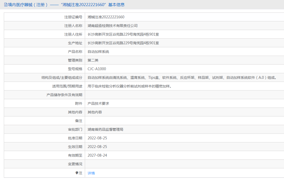Click the 产品技术要求 attachment value
Screen dimensions: 284x179
click(98, 103)
